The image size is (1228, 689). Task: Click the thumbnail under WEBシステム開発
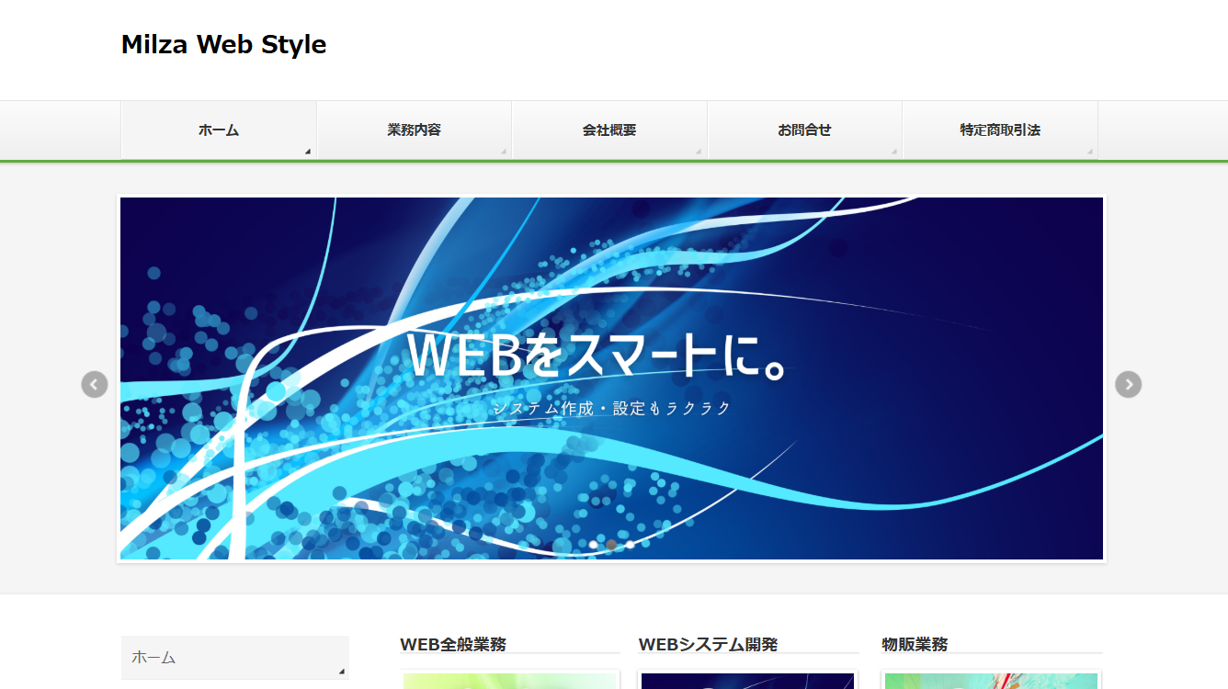tap(747, 681)
